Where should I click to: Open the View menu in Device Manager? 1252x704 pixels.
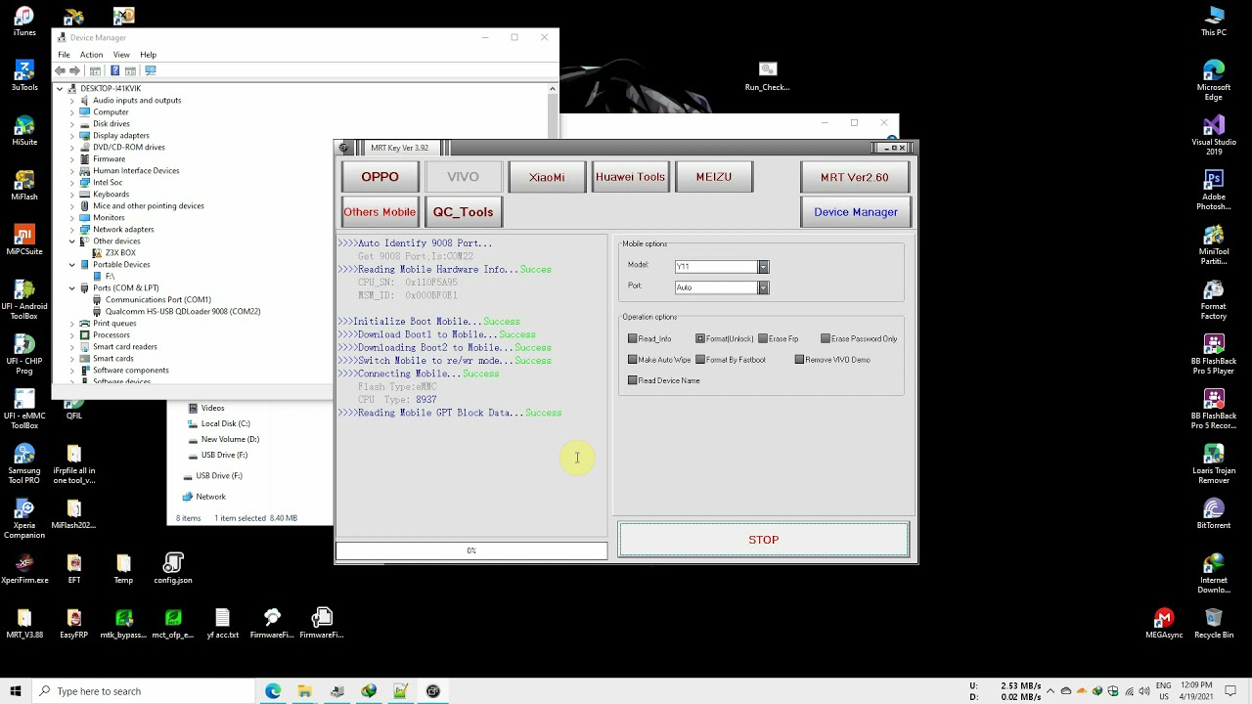(121, 55)
